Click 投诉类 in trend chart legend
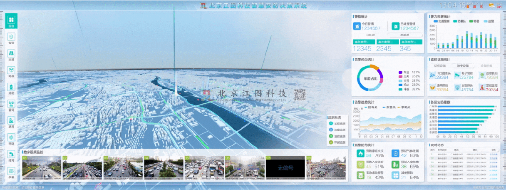The image size is (506, 190). [372, 107]
